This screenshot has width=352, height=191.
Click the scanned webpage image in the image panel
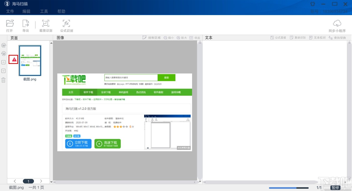point(125,112)
